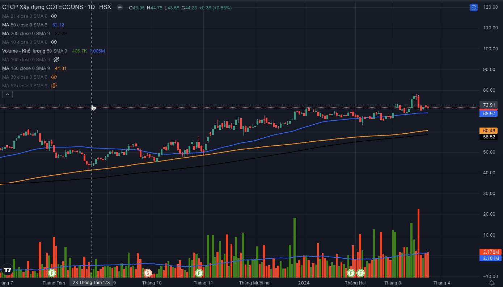
Task: Click the MA 200 value 37.29
Action: pos(61,33)
